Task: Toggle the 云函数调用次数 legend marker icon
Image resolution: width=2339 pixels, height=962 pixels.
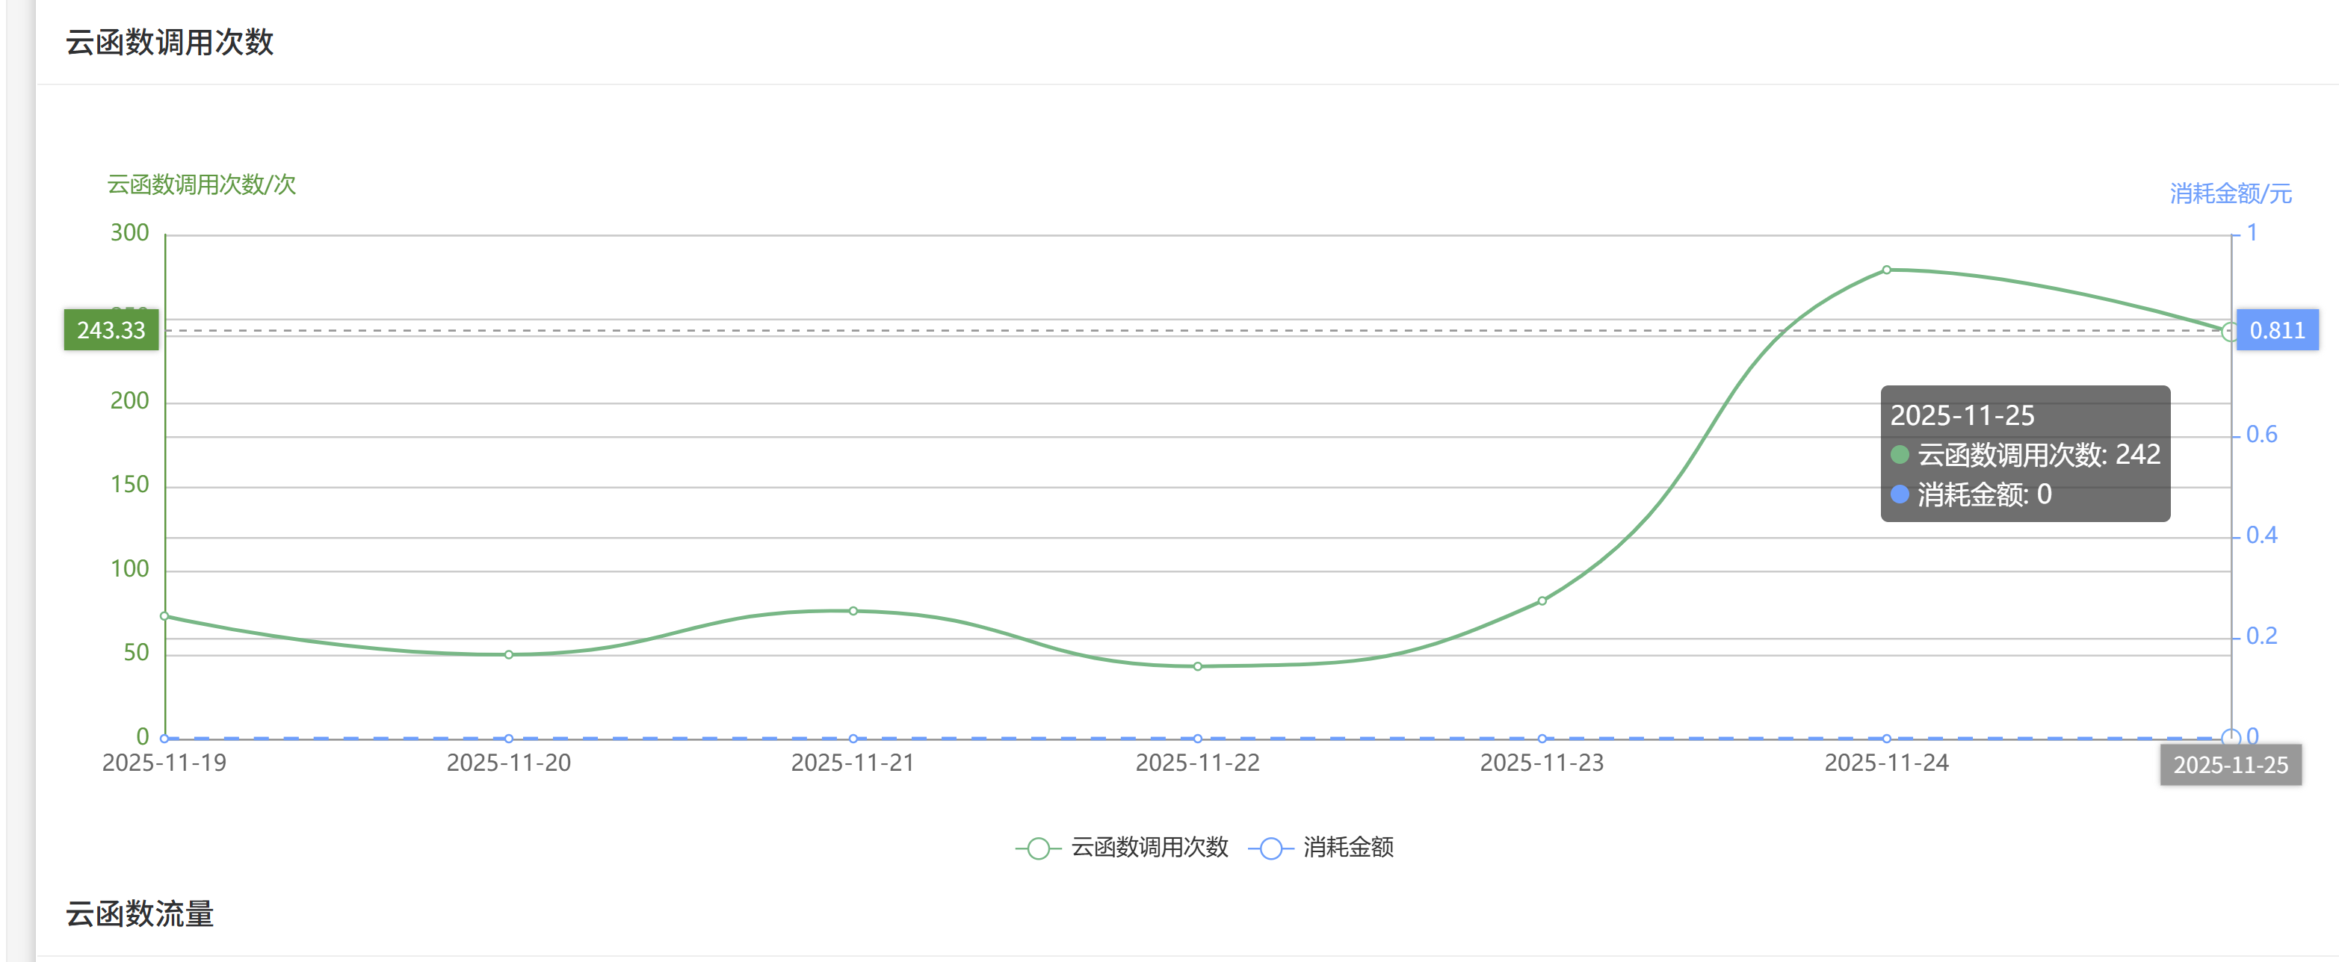Action: point(1038,848)
